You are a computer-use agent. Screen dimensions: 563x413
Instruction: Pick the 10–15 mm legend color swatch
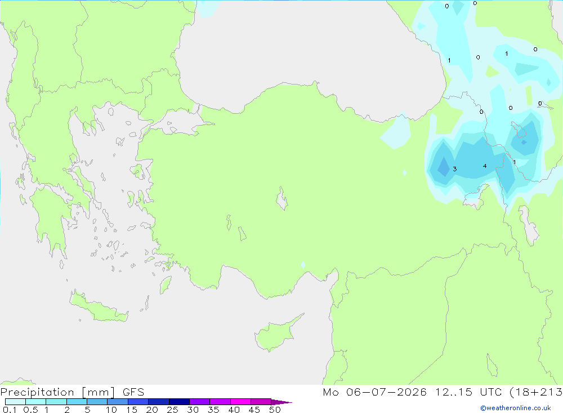point(118,402)
